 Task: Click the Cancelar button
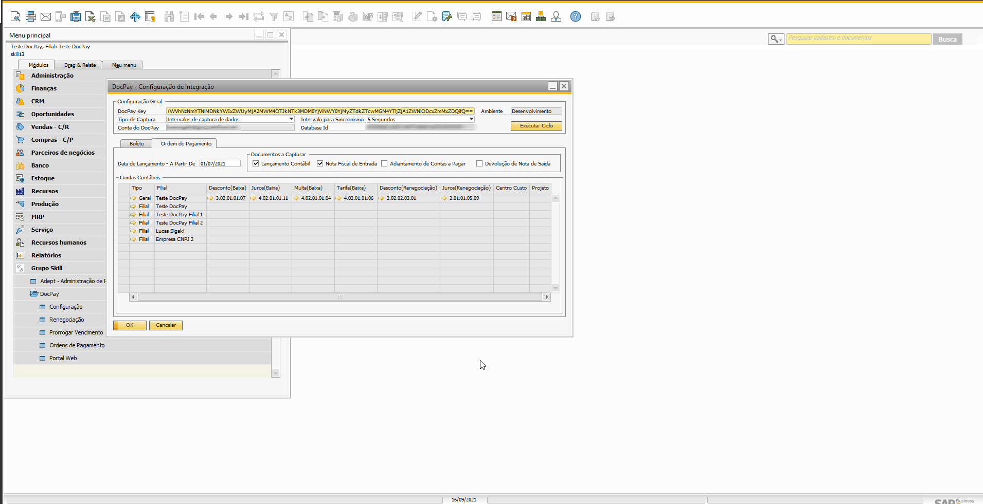click(x=166, y=325)
